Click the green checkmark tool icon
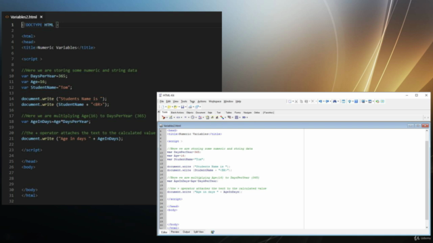 170,117
